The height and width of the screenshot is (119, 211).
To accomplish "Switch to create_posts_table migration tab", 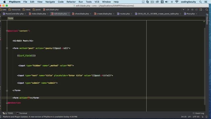I will click(x=158, y=14).
